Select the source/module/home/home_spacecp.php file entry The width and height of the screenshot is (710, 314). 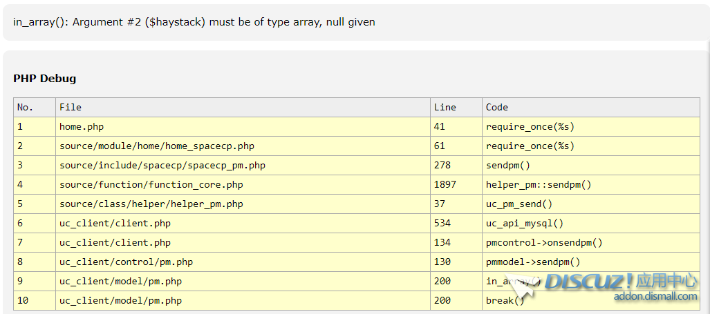tap(157, 146)
